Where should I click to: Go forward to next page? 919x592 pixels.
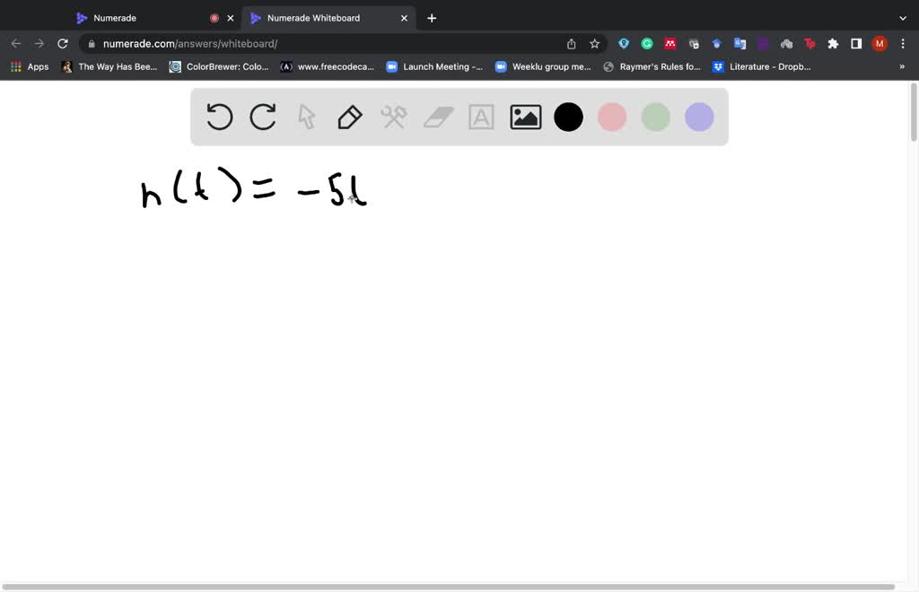pyautogui.click(x=39, y=43)
